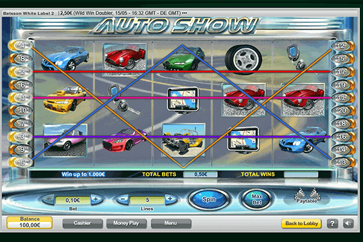Screen dimensions: 363x242
Task: Select payline 20 marker on right
Action: click(341, 111)
